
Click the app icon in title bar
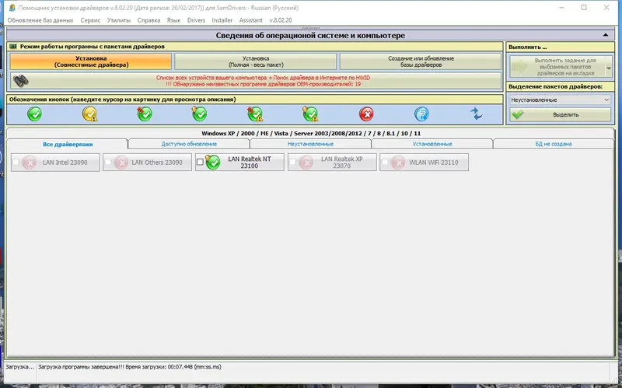[x=12, y=8]
